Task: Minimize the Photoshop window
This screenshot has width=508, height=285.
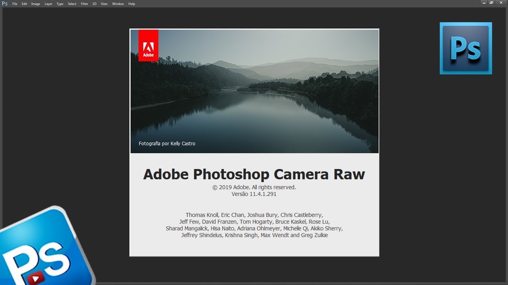Action: (485, 2)
